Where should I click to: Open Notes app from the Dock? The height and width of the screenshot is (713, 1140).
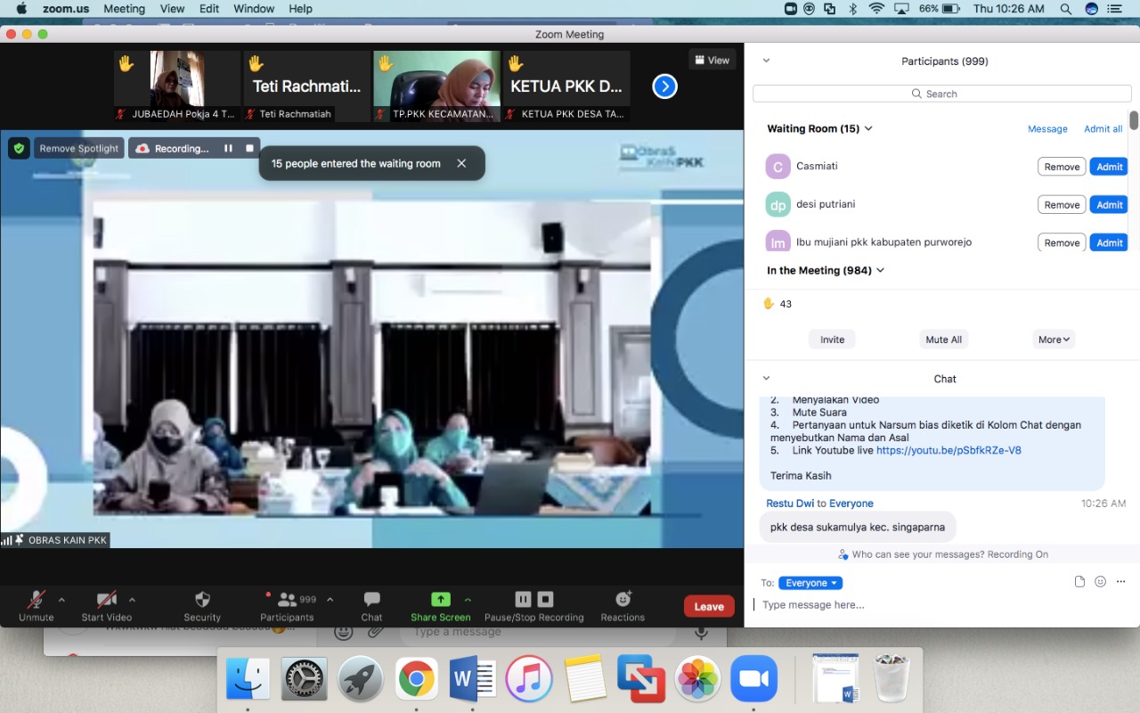pyautogui.click(x=585, y=680)
